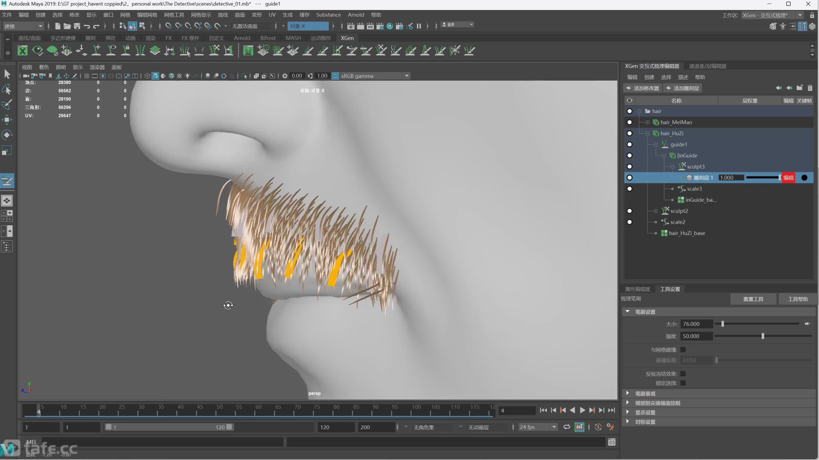819x460 pixels.
Task: Toggle visibility of hair_HuZi
Action: tap(629, 133)
